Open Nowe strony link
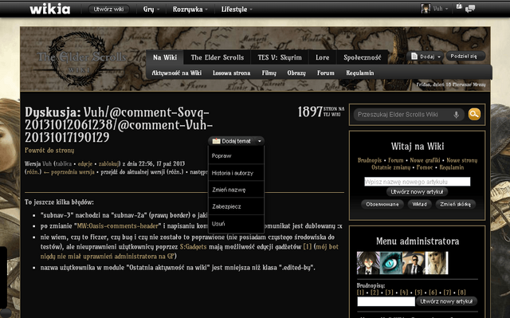Screen dimensions: 510x318 click(462, 160)
